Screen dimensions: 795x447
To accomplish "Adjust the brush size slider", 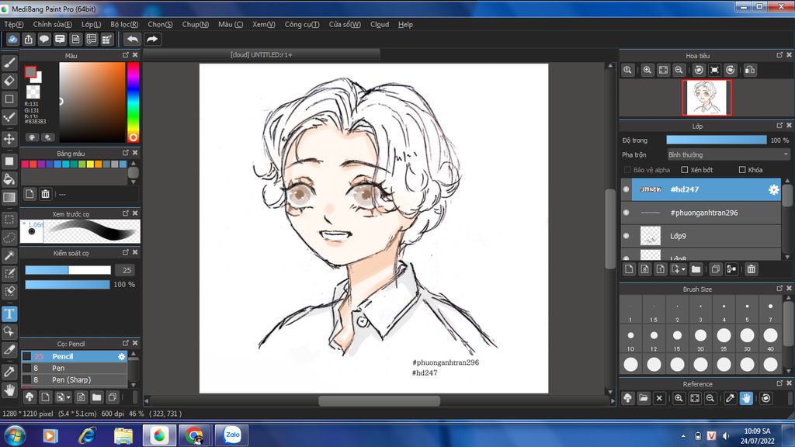I will (68, 270).
